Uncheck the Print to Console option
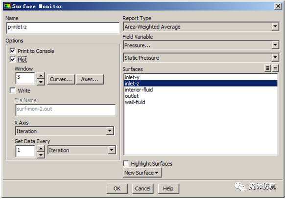The image size is (285, 199). (13, 51)
